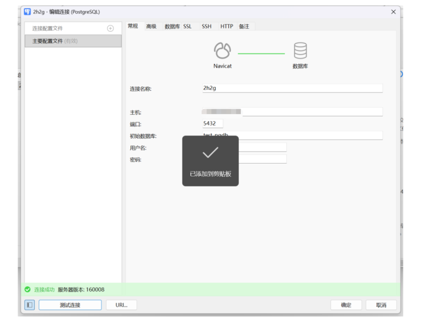Viewport: 429px width, 327px height.
Task: Click the 连接成功 status text
Action: click(x=45, y=289)
